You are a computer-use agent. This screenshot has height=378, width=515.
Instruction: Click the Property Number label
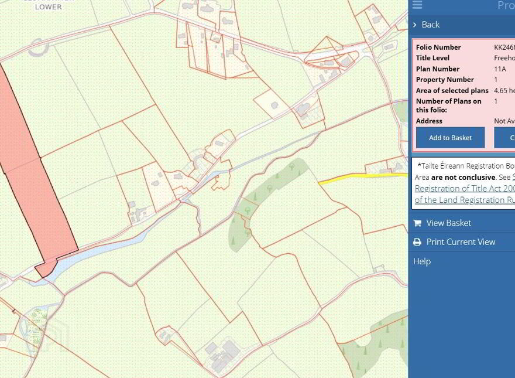(445, 80)
